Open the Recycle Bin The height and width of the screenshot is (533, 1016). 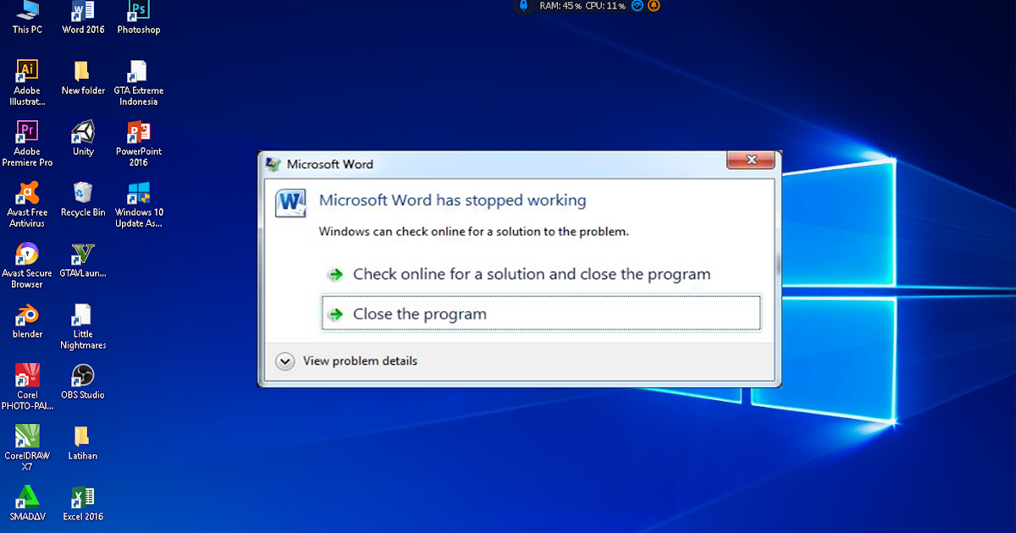tap(83, 200)
